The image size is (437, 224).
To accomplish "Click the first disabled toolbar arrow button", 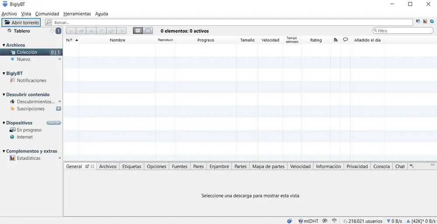I will coord(71,31).
